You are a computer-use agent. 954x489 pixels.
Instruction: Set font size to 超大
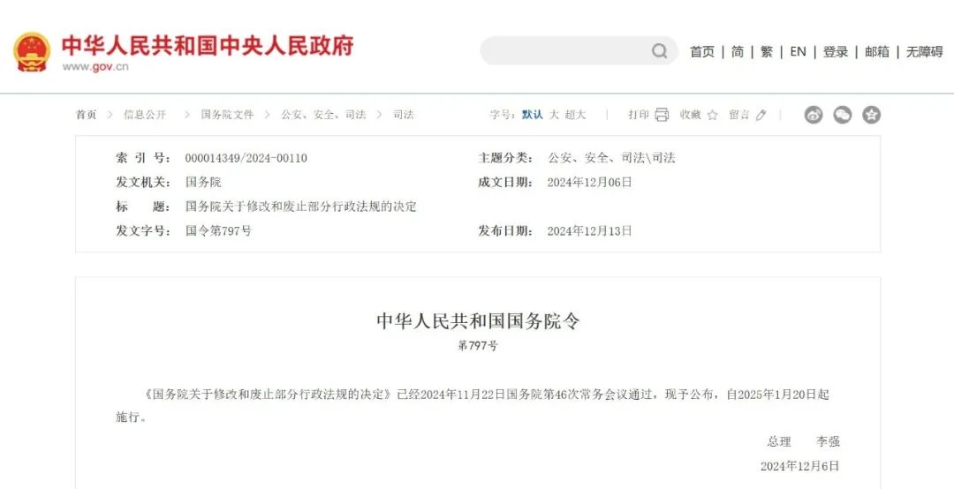pos(575,115)
